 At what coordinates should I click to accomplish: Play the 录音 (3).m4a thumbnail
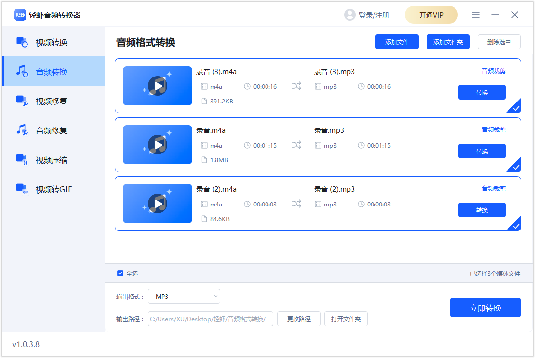158,86
